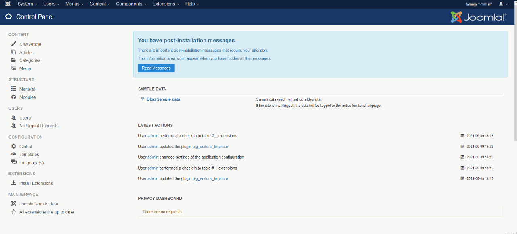Click 'There are no requests.' text
Screen dimensions: 517x234
(162, 211)
